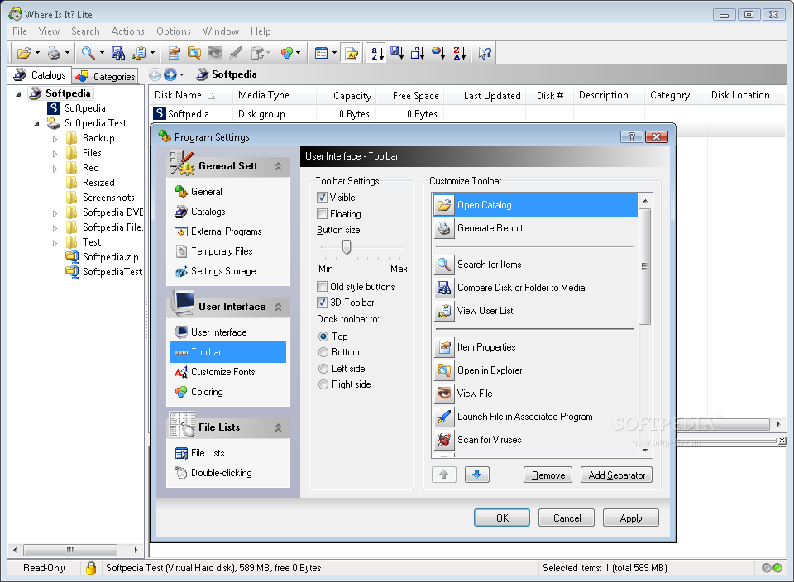Collapse the File Lists section
The height and width of the screenshot is (582, 794).
click(278, 427)
